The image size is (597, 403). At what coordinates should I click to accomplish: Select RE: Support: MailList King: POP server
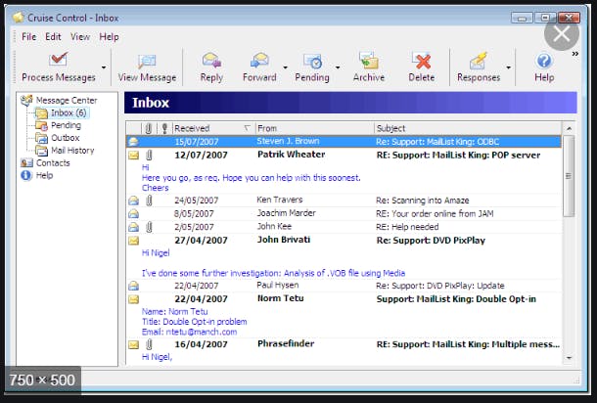coord(458,156)
